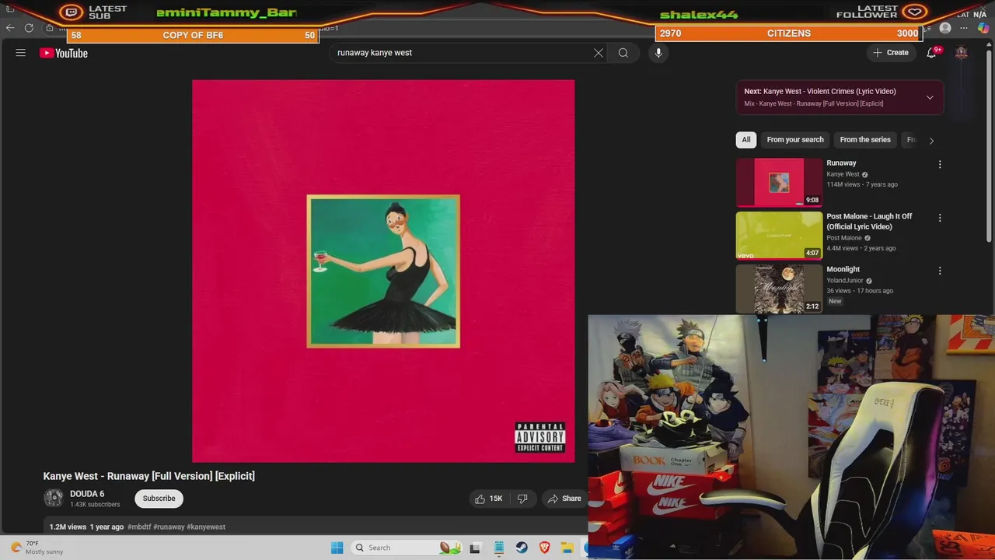Open Brave browser from the taskbar
This screenshot has height=560, width=995.
(545, 548)
